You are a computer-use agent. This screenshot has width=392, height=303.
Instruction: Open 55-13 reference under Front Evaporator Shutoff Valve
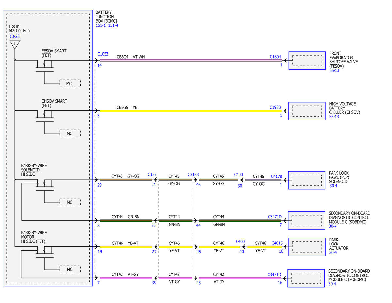334,70
